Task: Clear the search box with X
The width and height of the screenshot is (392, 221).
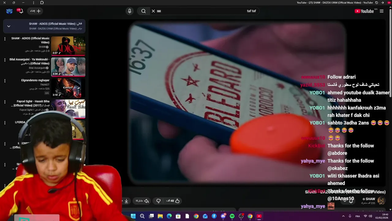Action: 153,11
